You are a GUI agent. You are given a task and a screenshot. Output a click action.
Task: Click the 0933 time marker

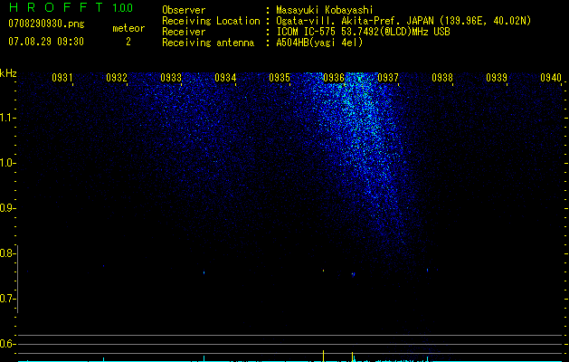[171, 78]
